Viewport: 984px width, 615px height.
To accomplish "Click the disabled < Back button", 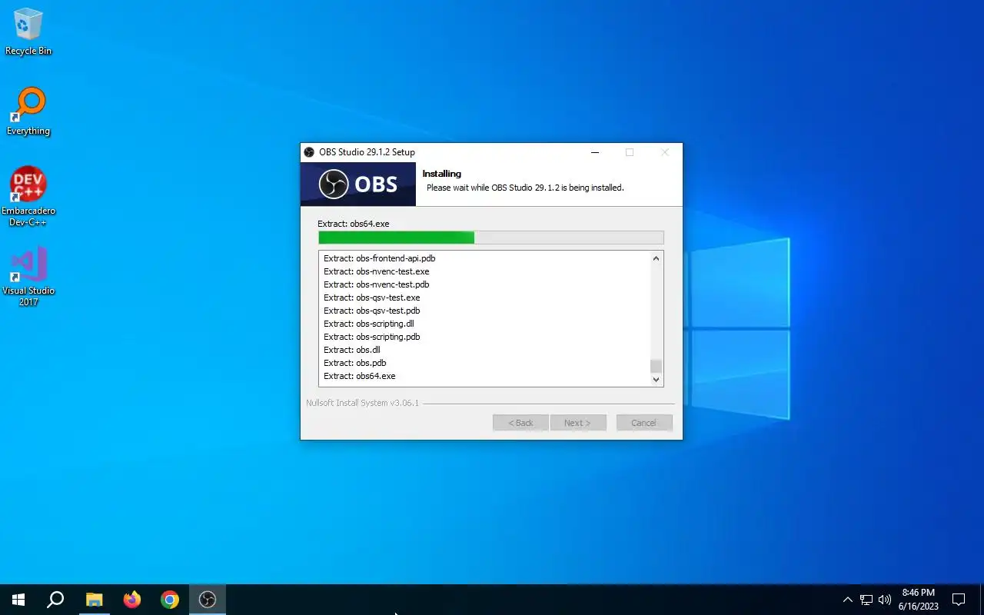I will 520,423.
